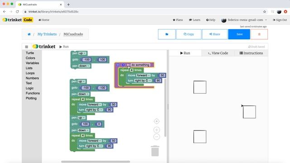Viewport: 290px width, 163px height.
Task: Open the Learn link
Action: pyautogui.click(x=194, y=20)
